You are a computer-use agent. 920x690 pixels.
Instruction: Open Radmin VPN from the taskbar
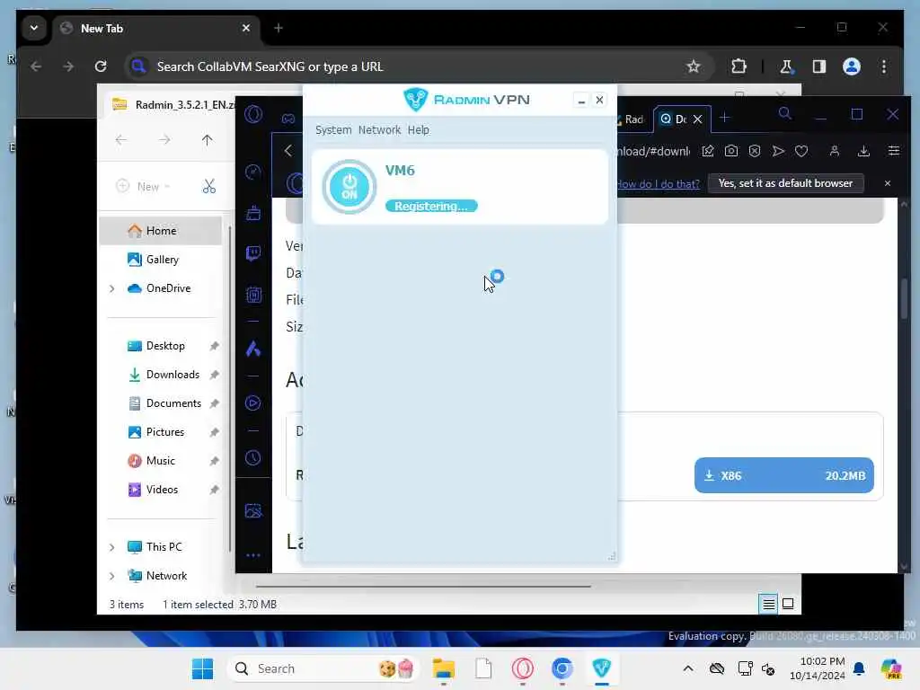[x=601, y=668]
